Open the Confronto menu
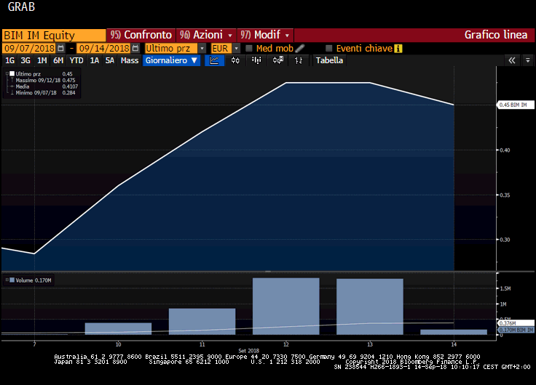The width and height of the screenshot is (536, 385). click(141, 35)
